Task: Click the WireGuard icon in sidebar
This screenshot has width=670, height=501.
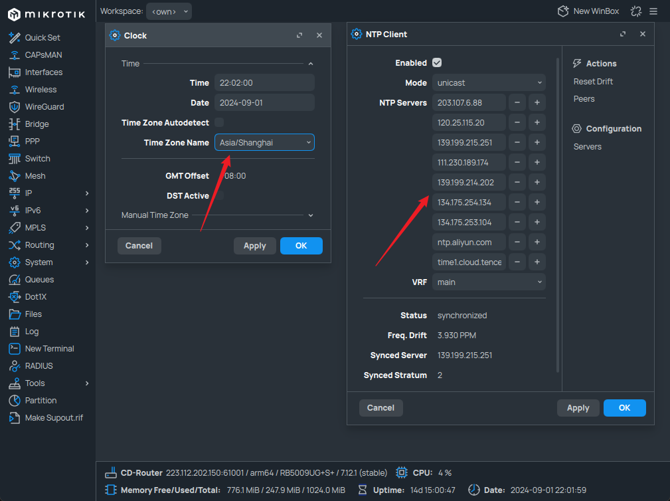Action: 15,107
